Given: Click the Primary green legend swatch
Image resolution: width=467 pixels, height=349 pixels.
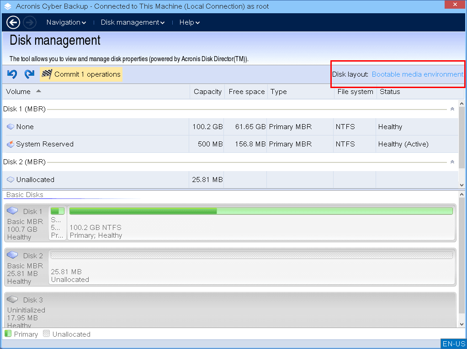Looking at the screenshot, I should pos(8,333).
